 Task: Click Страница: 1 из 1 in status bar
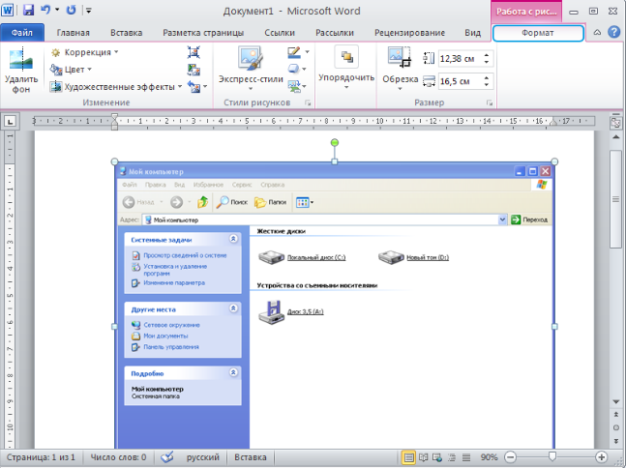pyautogui.click(x=41, y=457)
